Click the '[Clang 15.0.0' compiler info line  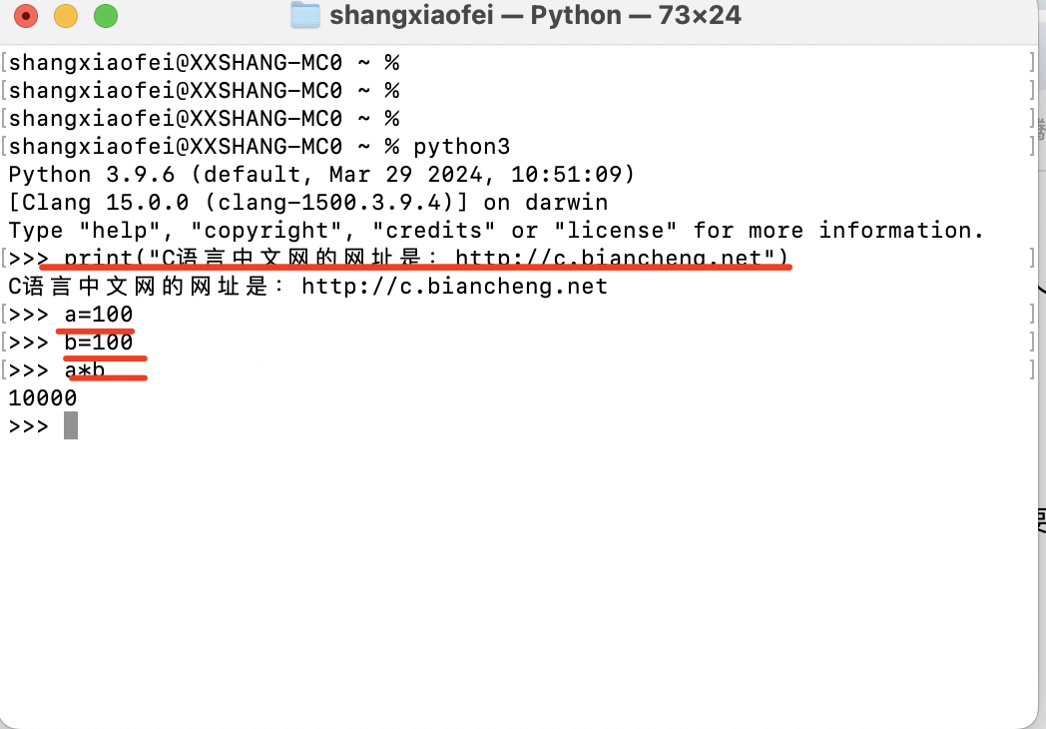pyautogui.click(x=308, y=203)
